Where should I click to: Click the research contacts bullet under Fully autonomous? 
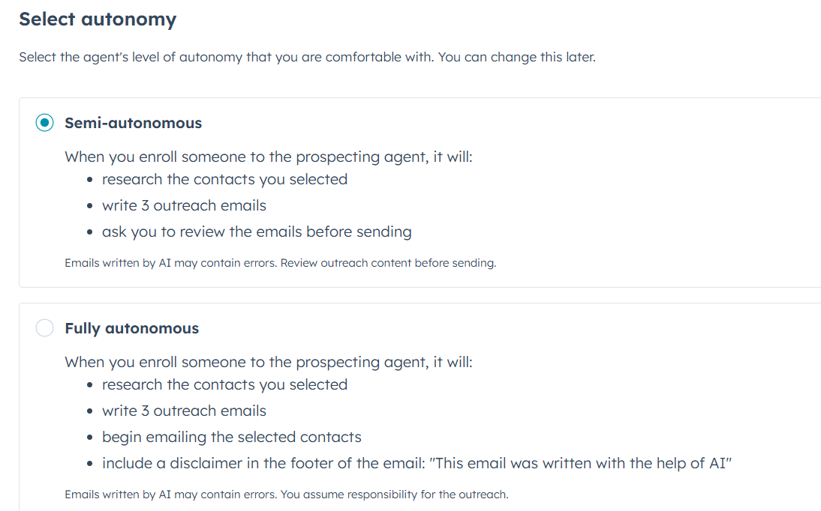224,384
